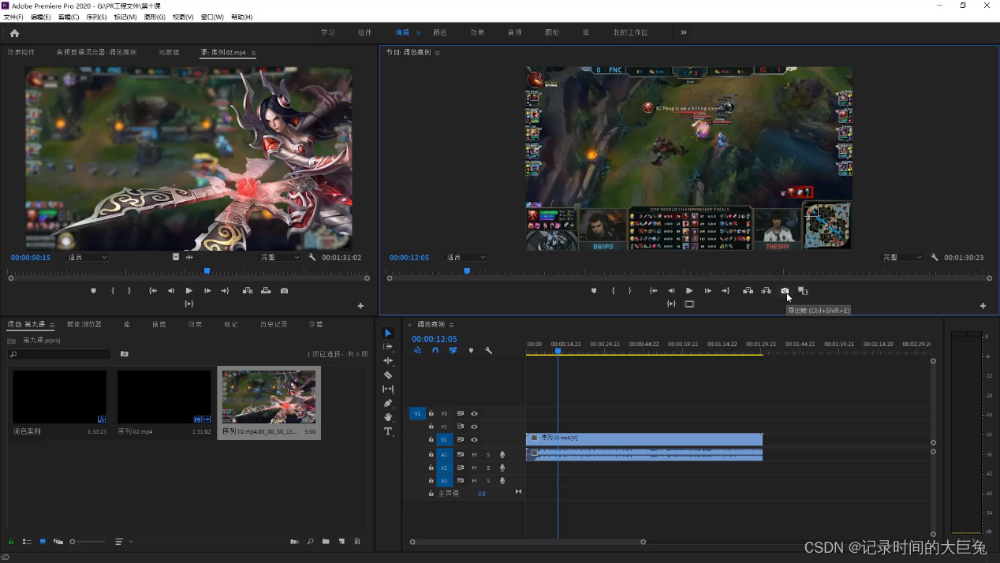Toggle the lock on track V2
This screenshot has width=1000, height=563.
[x=431, y=427]
